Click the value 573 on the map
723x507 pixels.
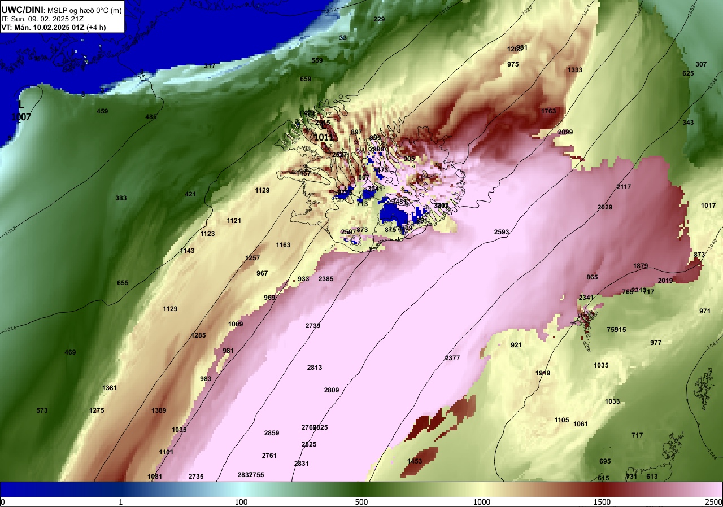42,410
